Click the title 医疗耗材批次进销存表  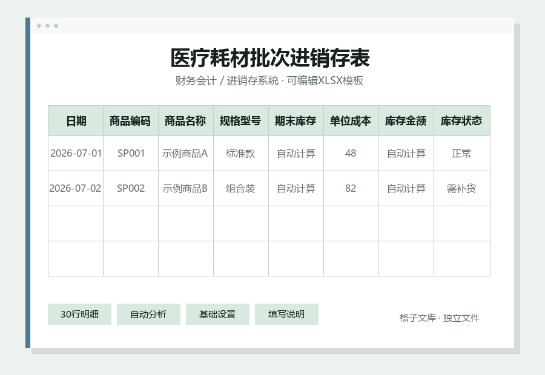pyautogui.click(x=270, y=57)
